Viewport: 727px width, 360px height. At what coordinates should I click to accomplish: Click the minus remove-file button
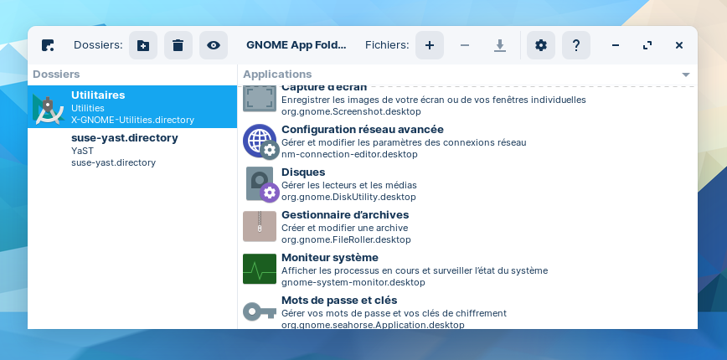click(x=465, y=45)
